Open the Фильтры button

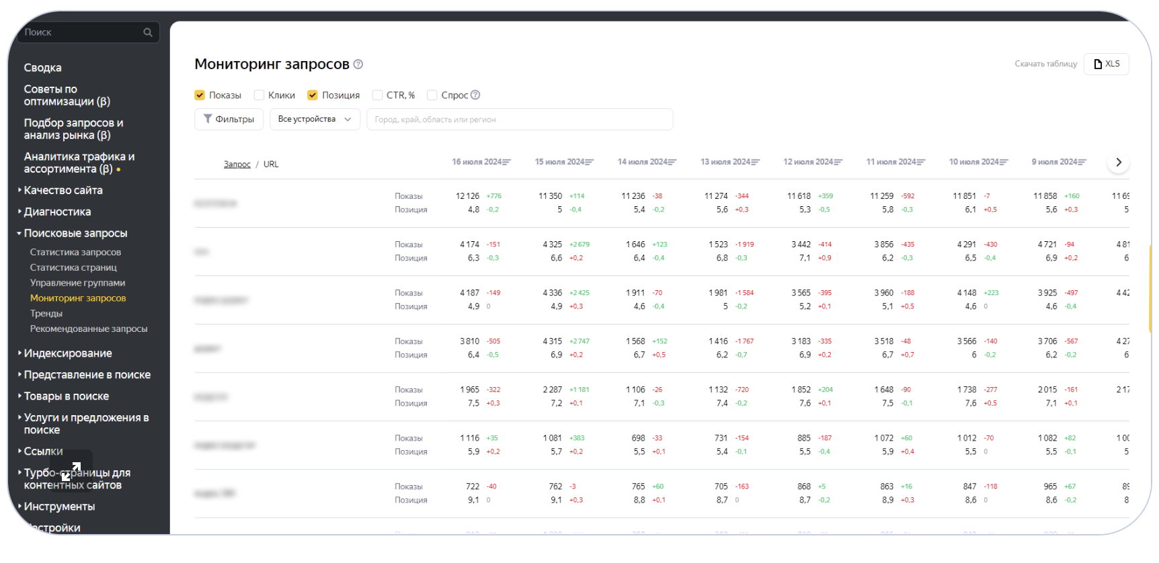(x=229, y=120)
